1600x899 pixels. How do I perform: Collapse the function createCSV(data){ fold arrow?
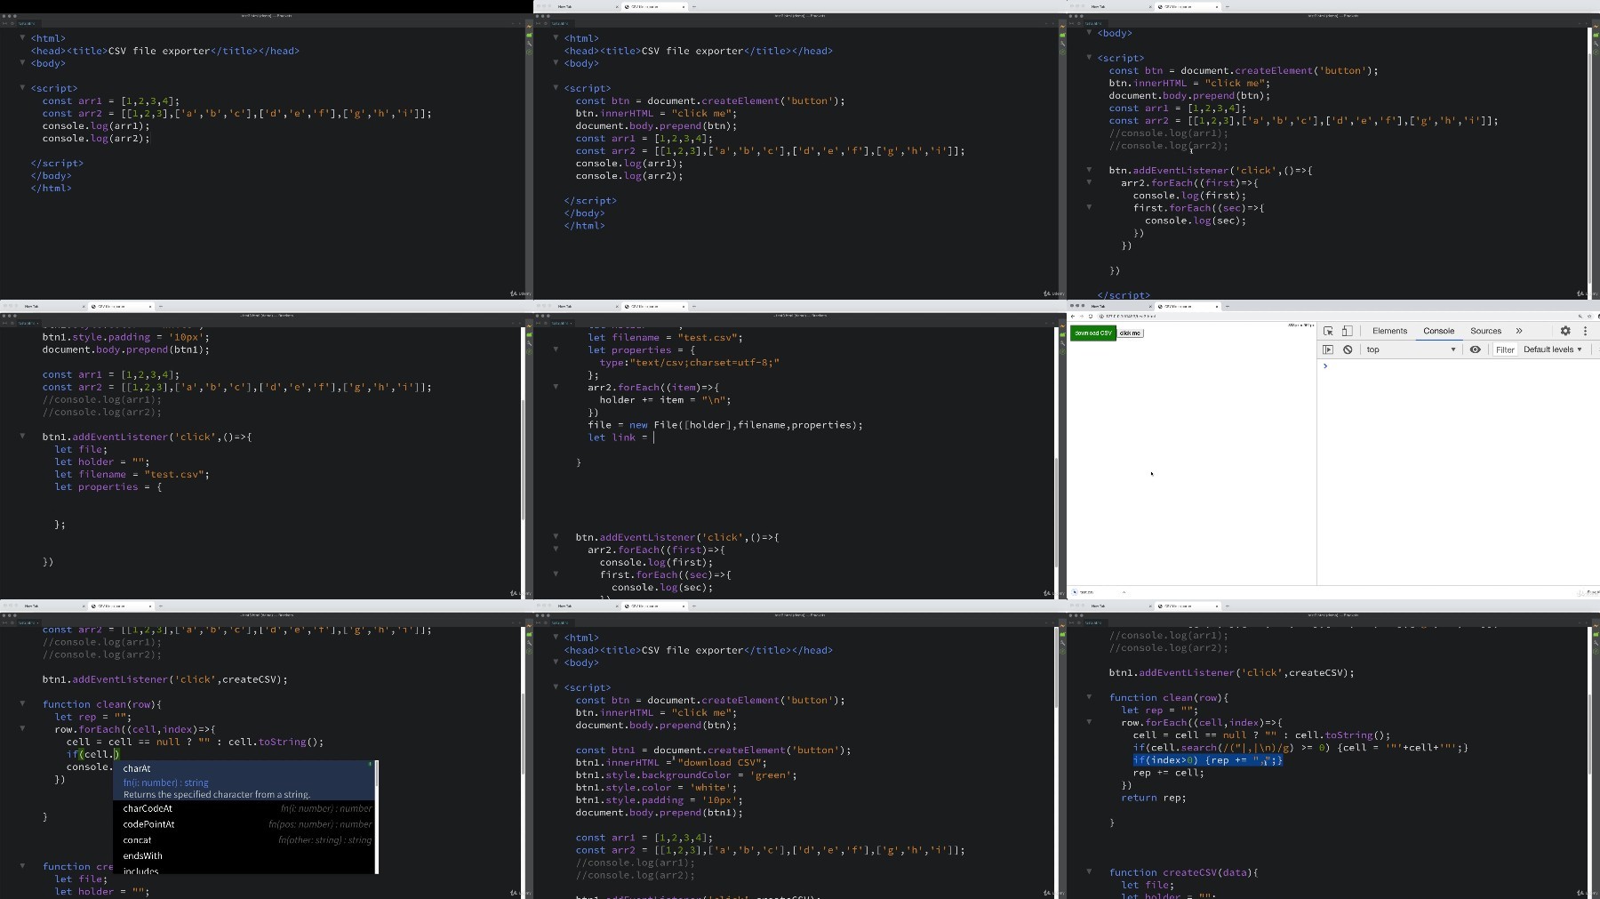1089,871
